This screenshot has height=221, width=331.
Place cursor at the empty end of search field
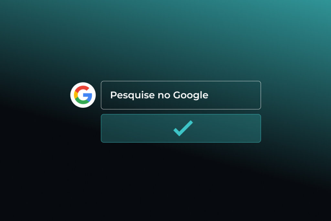coord(234,95)
